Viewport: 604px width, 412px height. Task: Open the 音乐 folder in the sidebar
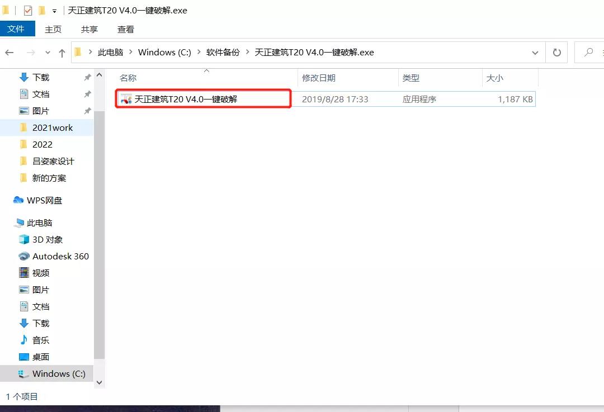click(x=40, y=340)
